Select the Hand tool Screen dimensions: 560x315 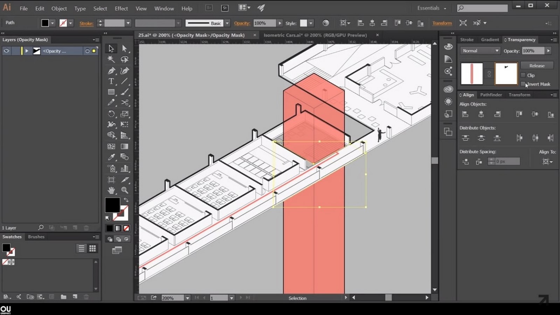(111, 190)
